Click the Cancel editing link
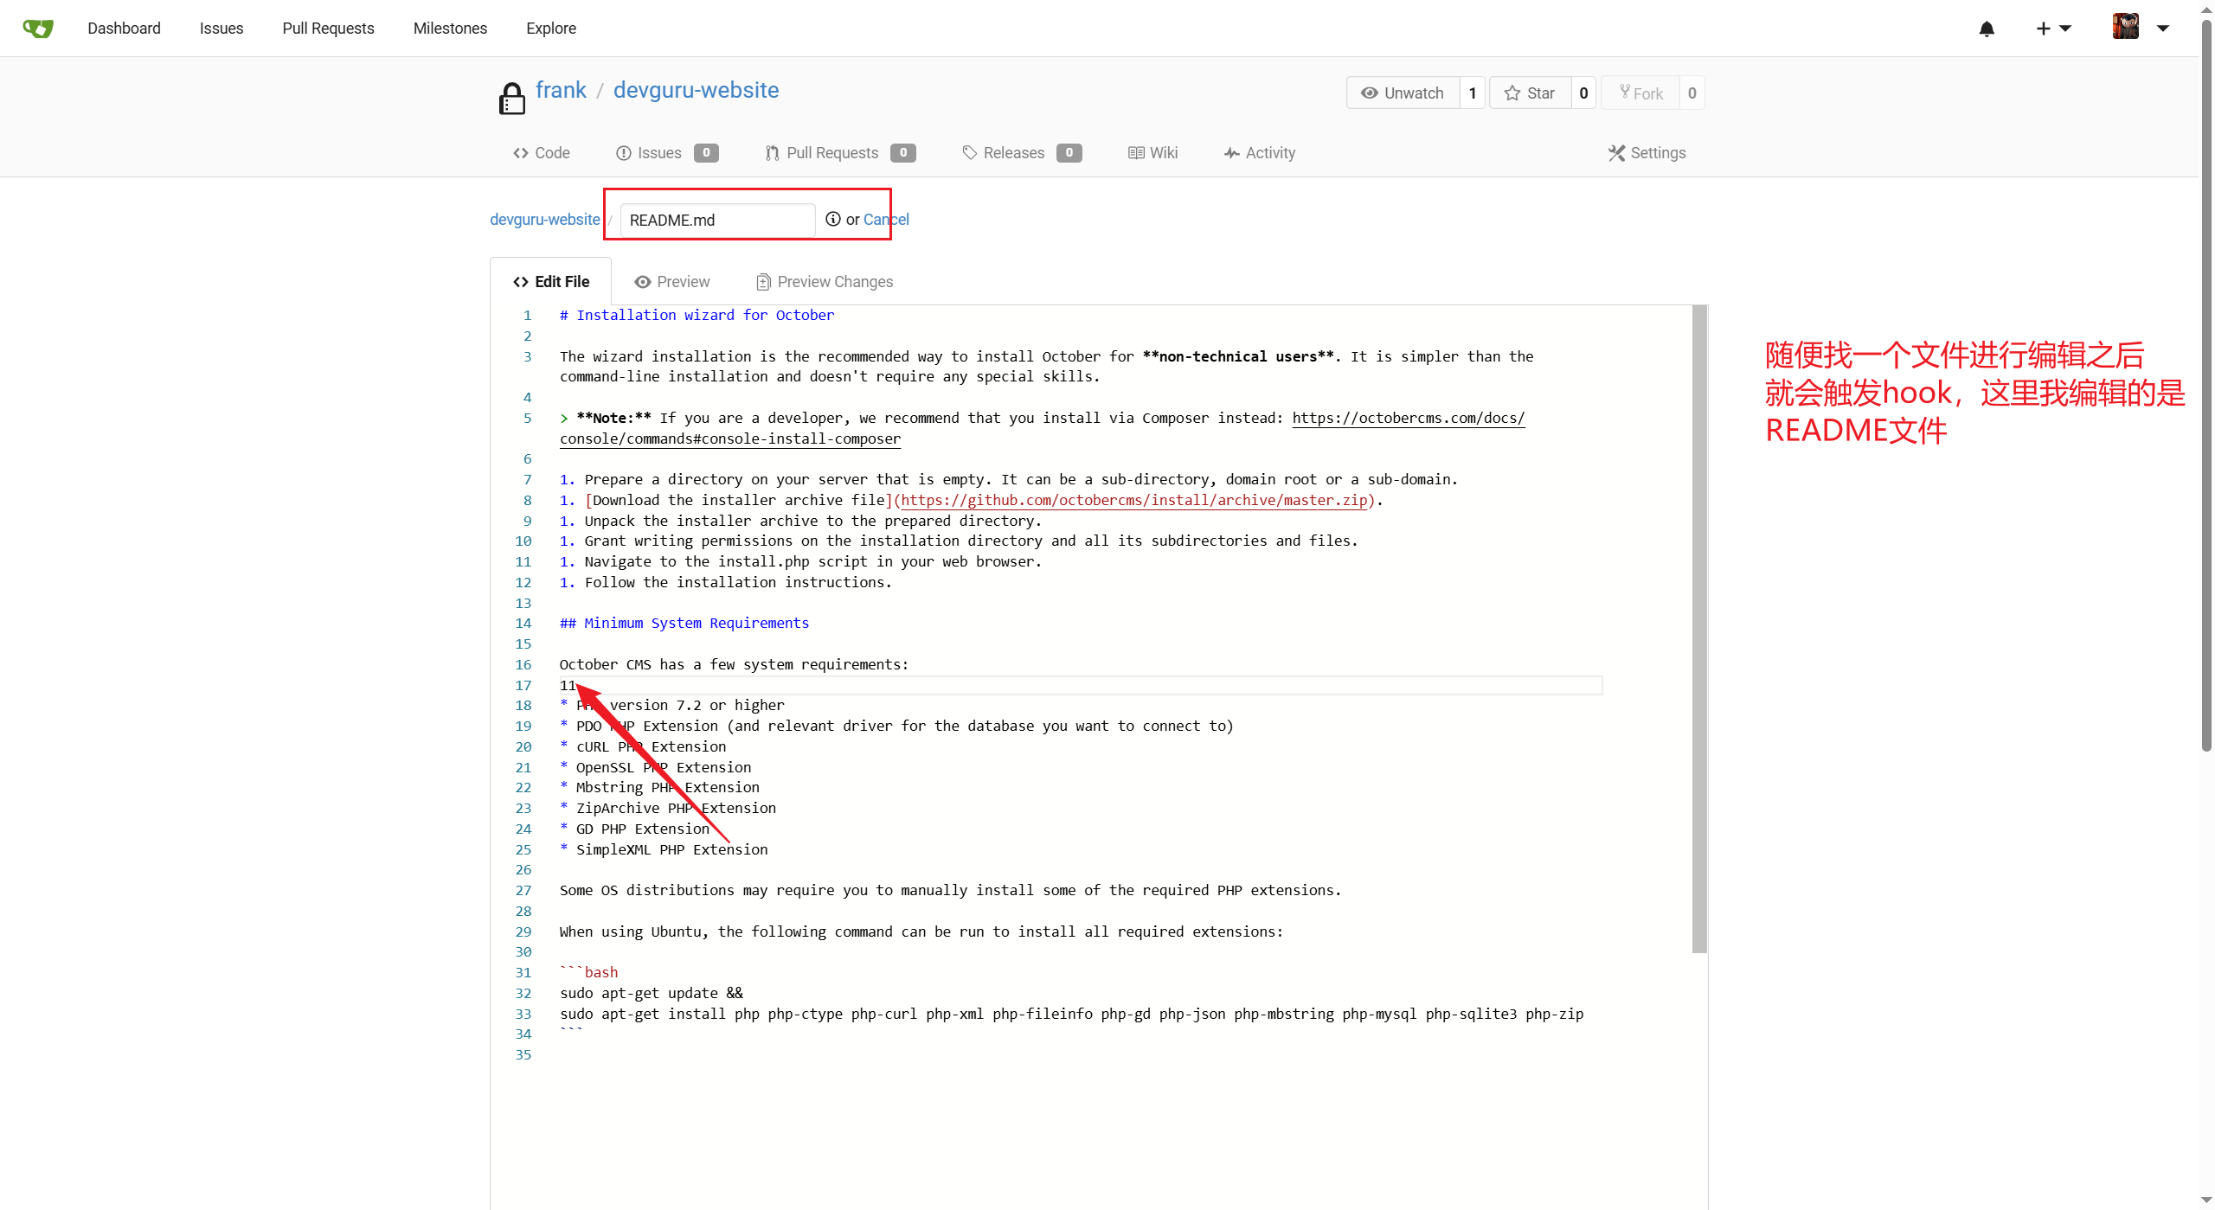 pyautogui.click(x=886, y=220)
